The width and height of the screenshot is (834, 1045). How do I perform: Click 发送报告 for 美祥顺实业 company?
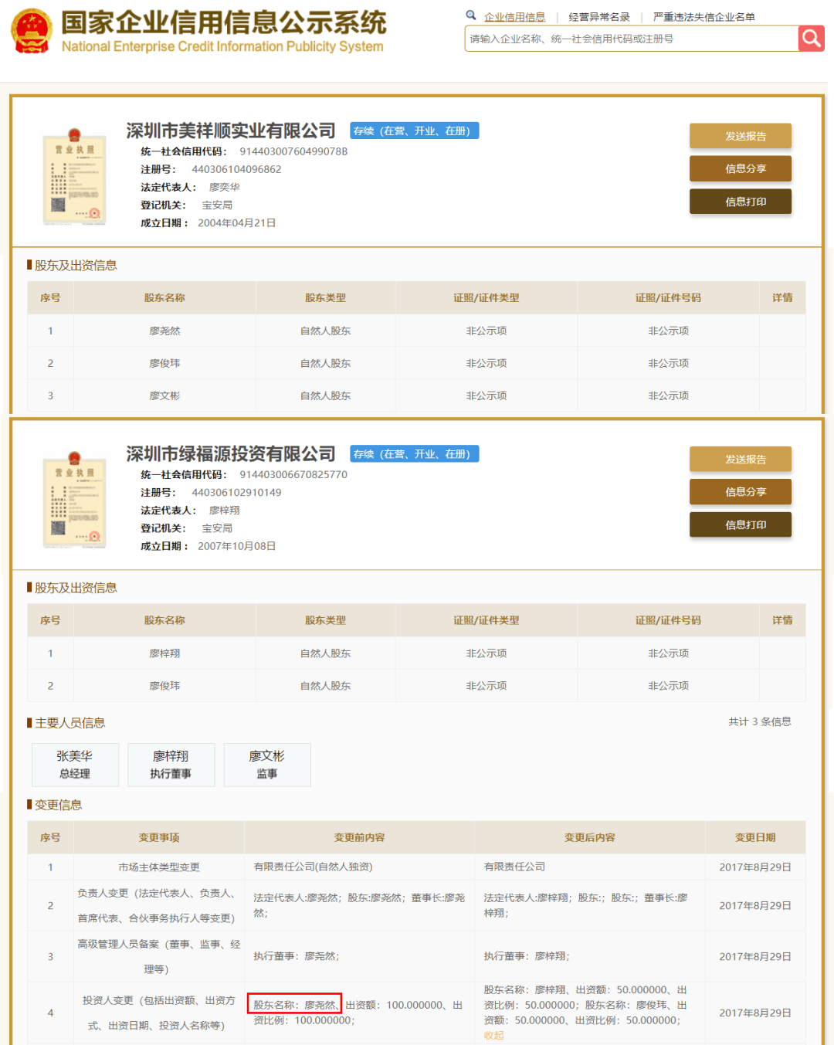(x=740, y=136)
